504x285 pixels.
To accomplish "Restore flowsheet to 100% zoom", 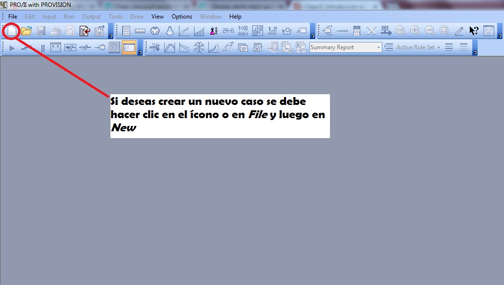I will pos(400,31).
